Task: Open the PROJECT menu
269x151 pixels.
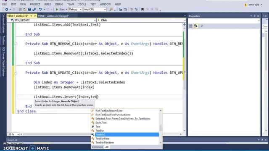Action: 35,4
